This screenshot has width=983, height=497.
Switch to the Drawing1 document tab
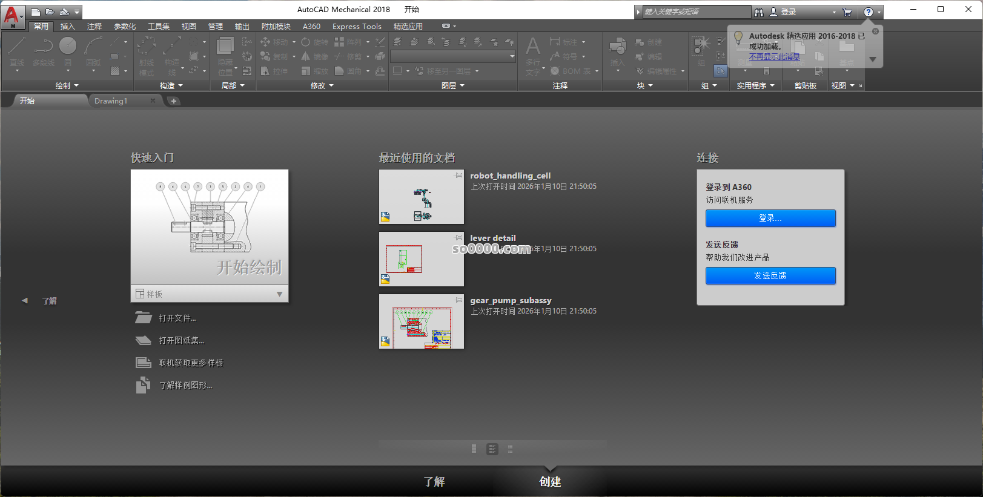coord(111,101)
